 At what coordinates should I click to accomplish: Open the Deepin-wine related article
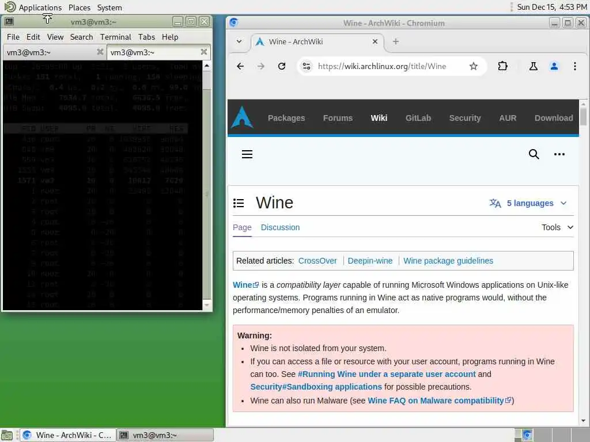370,261
